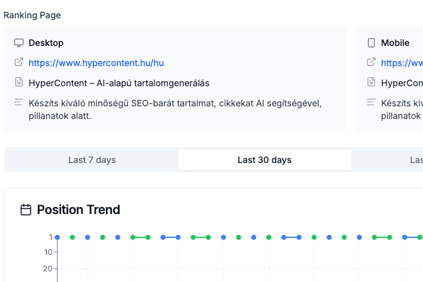
Task: Click the leftmost data point on the chart
Action: (57, 237)
